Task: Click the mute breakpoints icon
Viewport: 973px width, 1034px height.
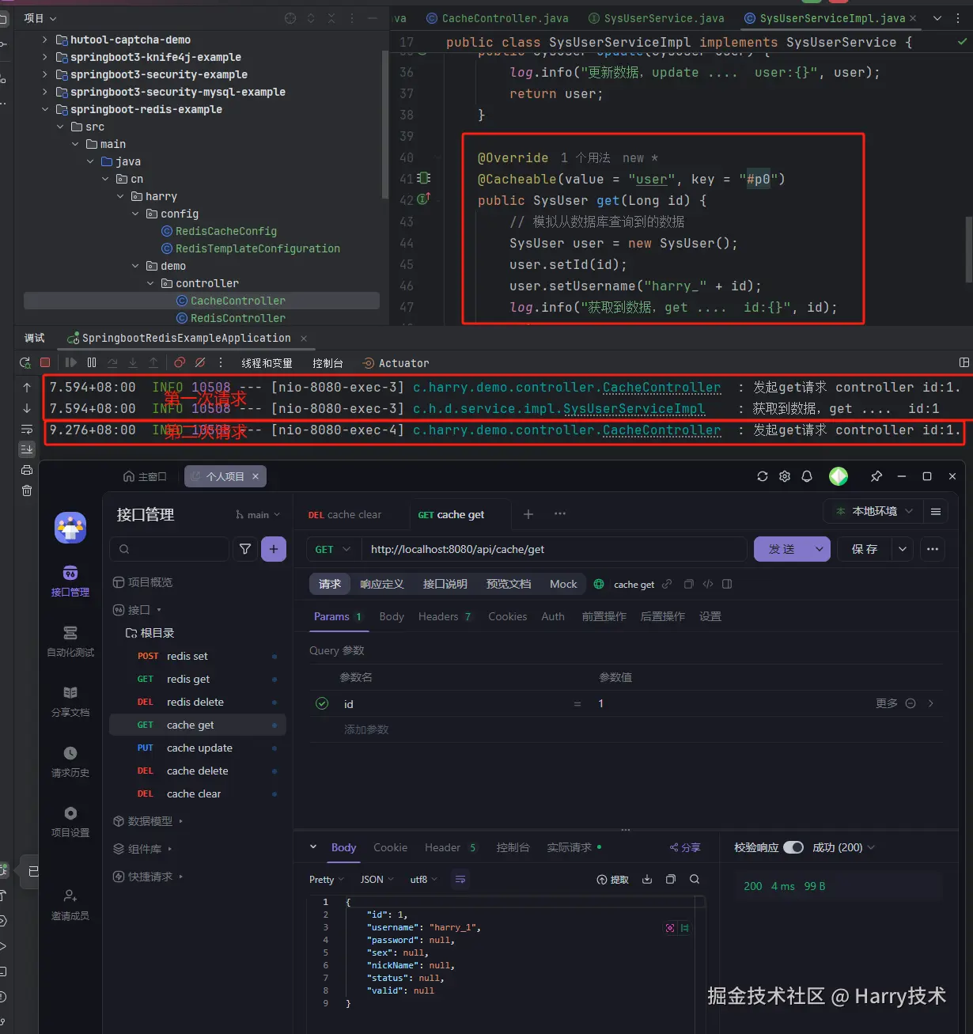Action: point(200,362)
